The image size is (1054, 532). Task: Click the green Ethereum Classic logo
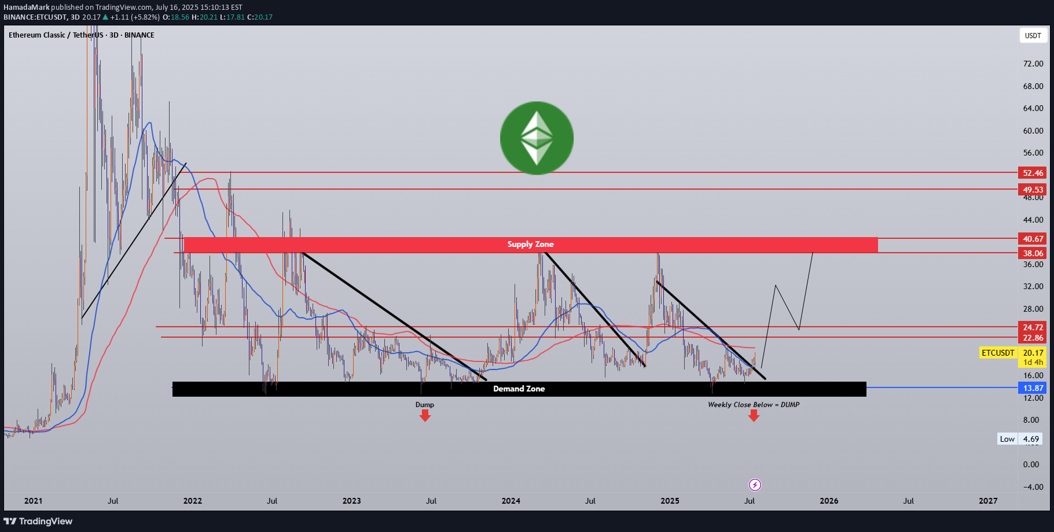coord(537,138)
